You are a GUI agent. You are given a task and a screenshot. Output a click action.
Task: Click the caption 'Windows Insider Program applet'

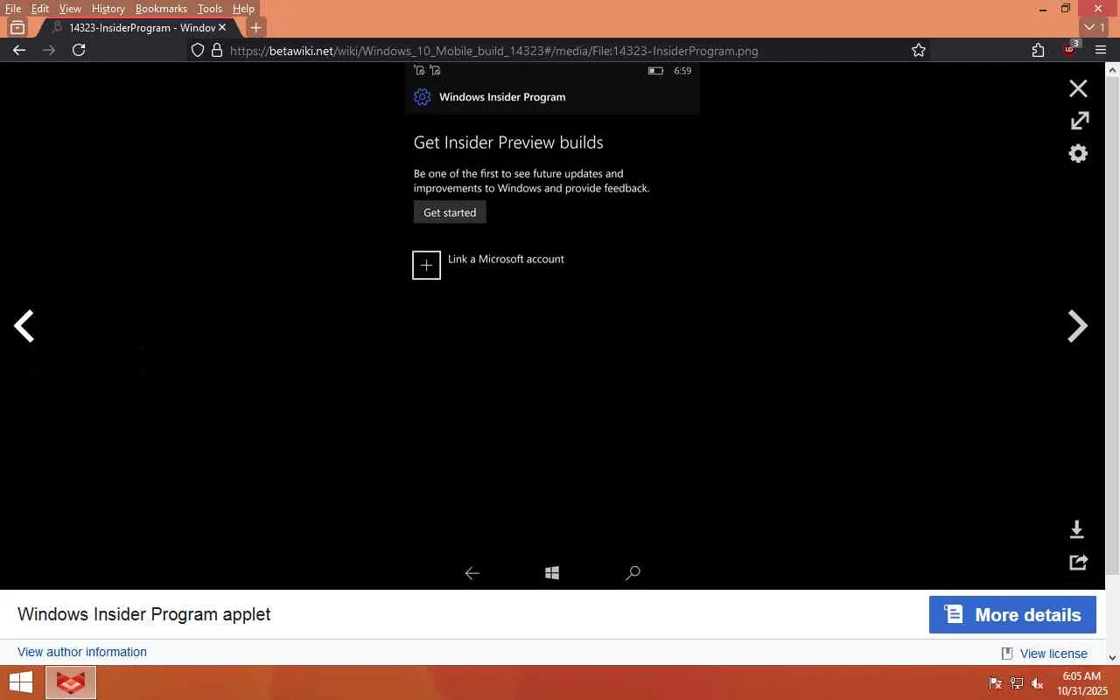tap(144, 614)
